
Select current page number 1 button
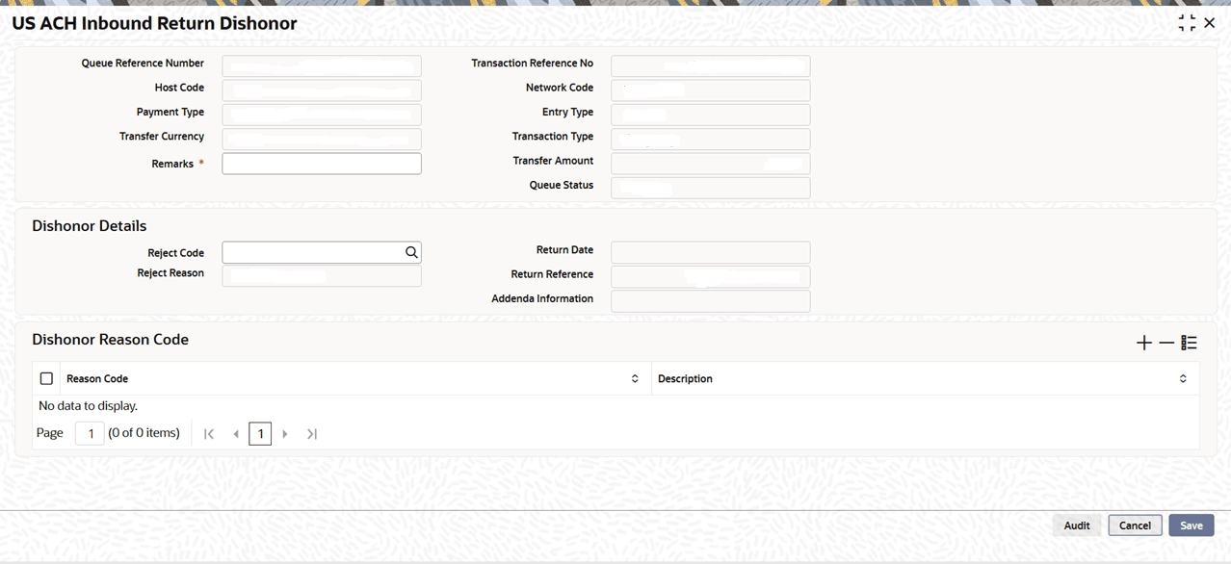coord(260,434)
